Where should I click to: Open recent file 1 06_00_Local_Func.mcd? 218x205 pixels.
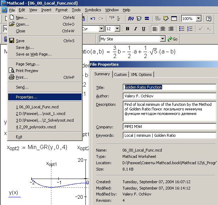tap(45, 107)
